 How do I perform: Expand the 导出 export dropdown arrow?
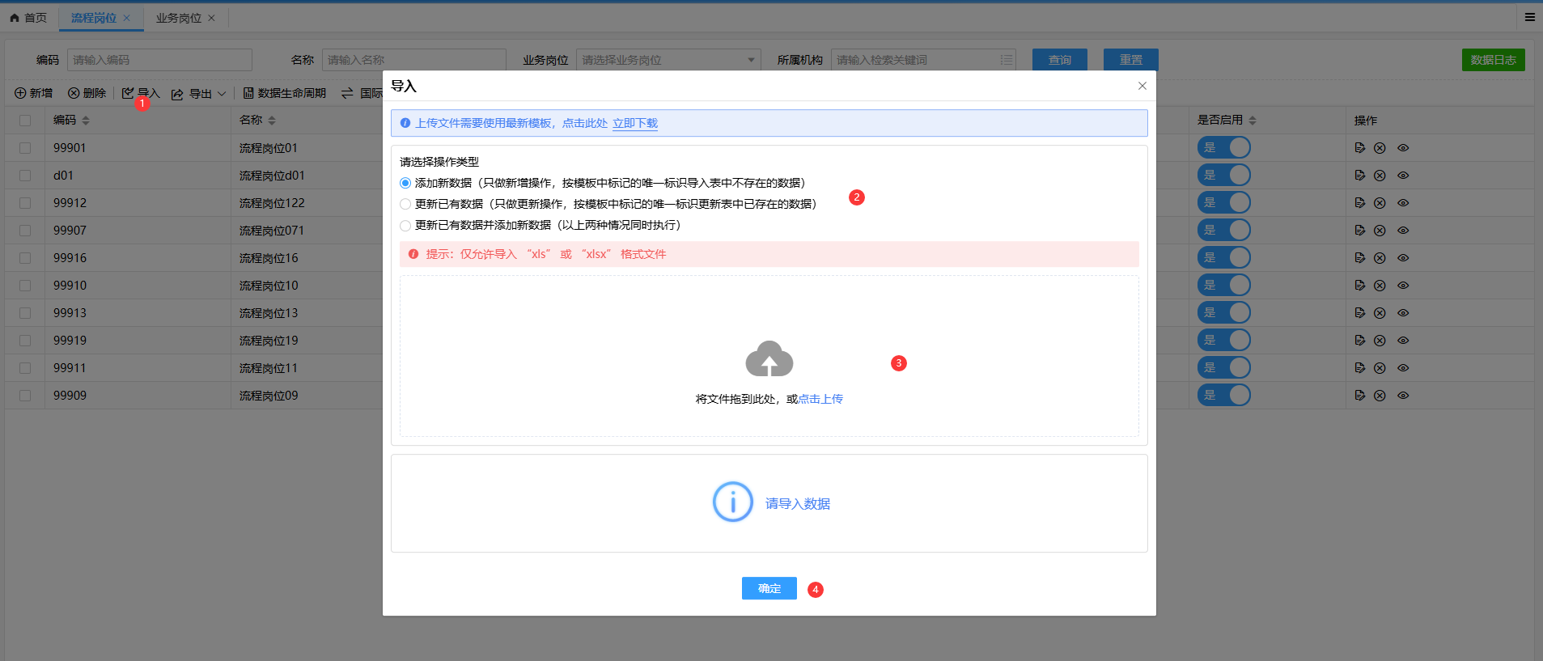point(222,94)
